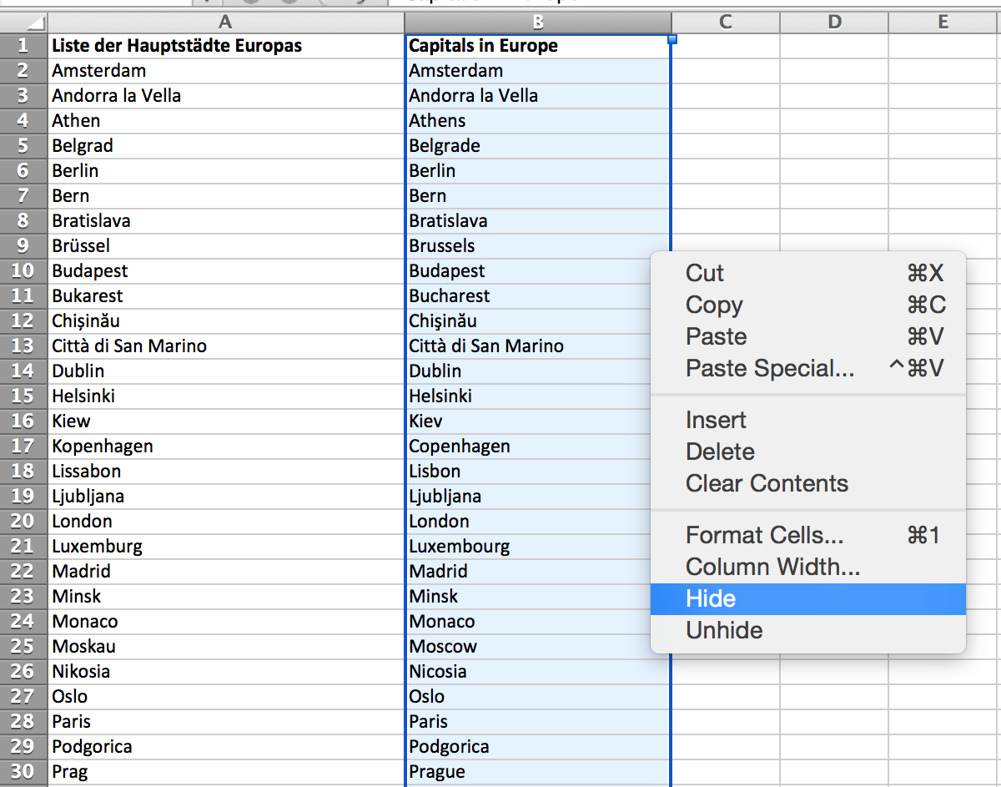This screenshot has width=1001, height=787.
Task: Open Column Width... setting
Action: coord(772,567)
